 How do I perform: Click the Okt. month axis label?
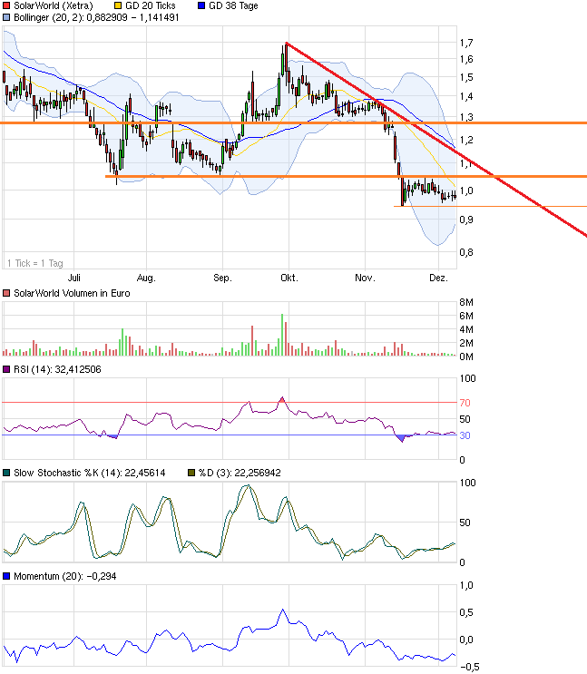click(289, 278)
